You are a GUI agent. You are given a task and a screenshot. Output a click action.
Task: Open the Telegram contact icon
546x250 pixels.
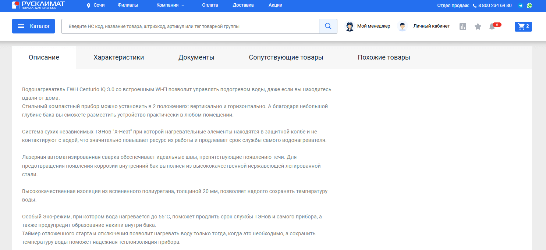(521, 6)
